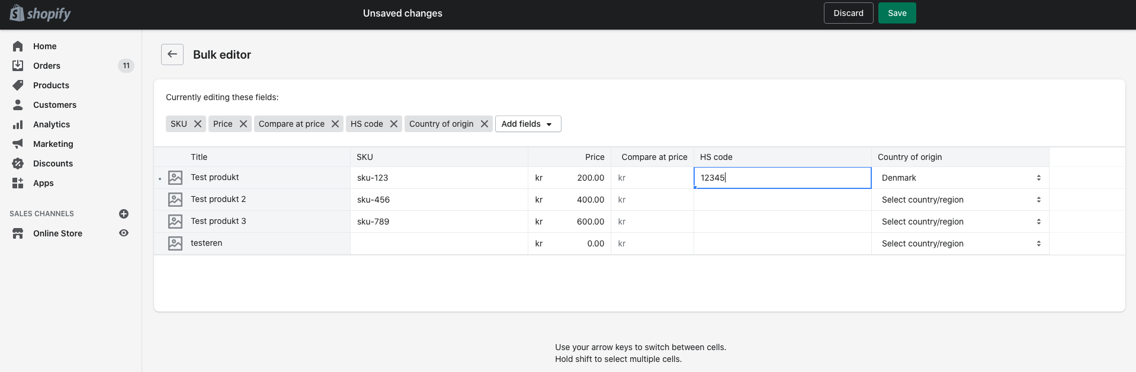1136x372 pixels.
Task: Click the SKU cell for testeren
Action: click(x=438, y=243)
